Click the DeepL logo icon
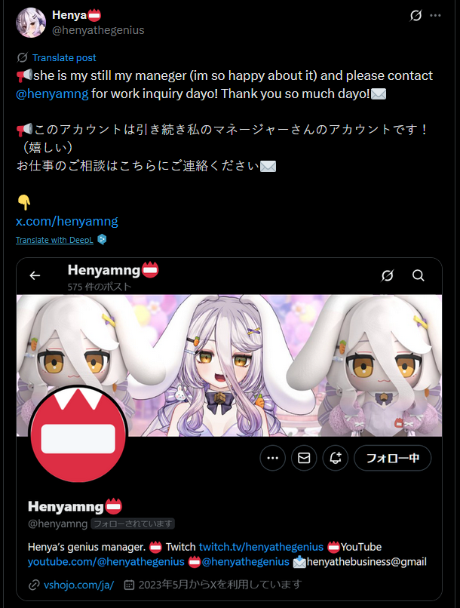 coord(102,239)
